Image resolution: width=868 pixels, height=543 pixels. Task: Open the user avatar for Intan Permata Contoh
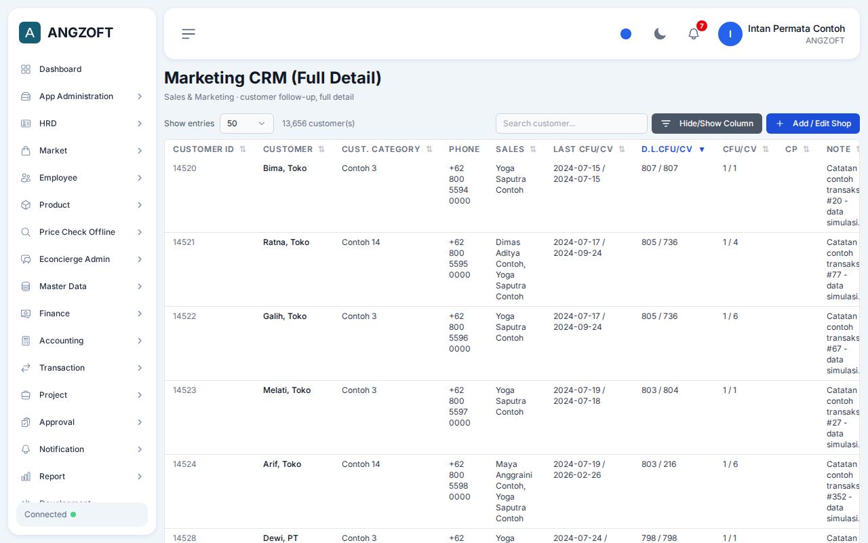coord(730,34)
